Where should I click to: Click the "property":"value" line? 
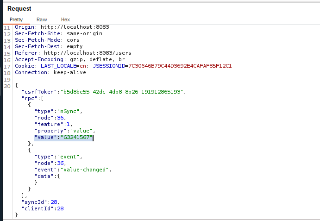coord(65,131)
